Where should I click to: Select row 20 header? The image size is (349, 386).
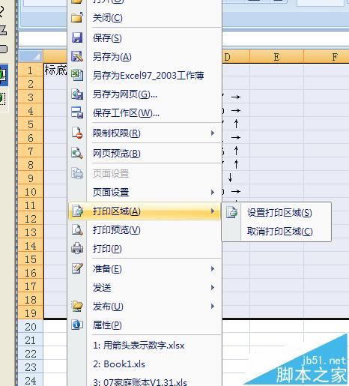click(31, 327)
